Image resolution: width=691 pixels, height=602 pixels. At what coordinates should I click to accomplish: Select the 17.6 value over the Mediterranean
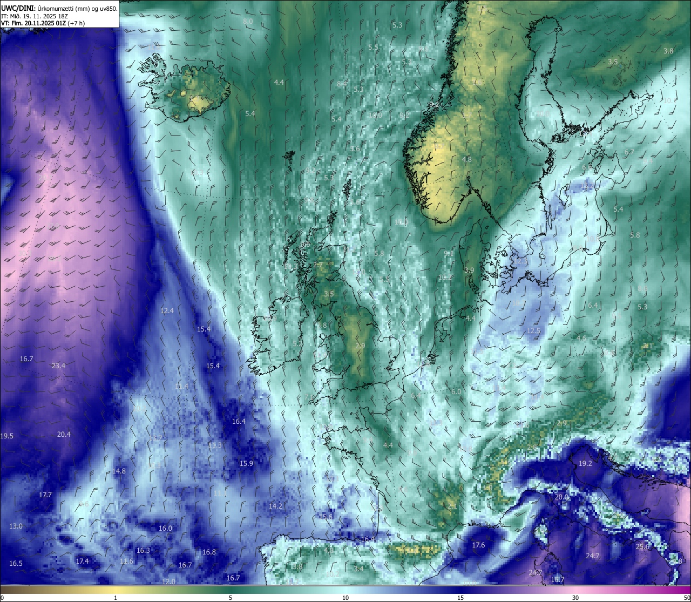tap(478, 545)
